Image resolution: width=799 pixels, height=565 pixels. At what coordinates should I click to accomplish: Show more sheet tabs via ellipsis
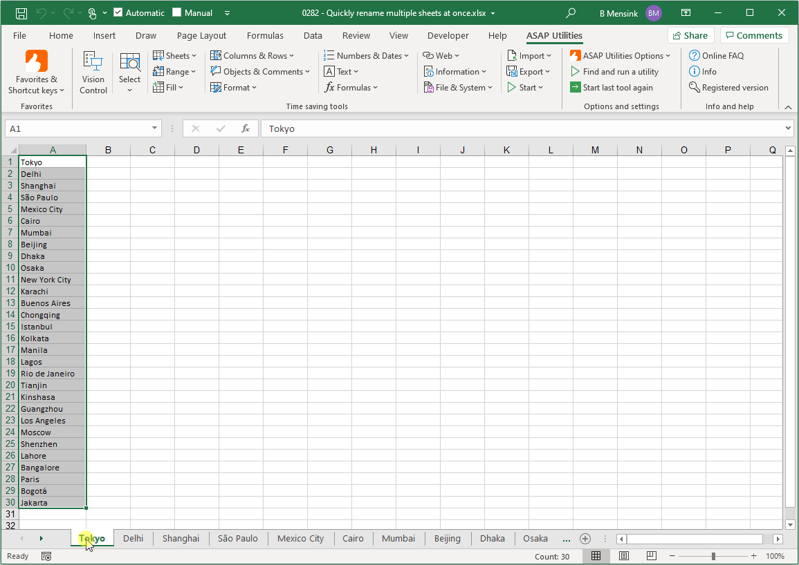[567, 538]
